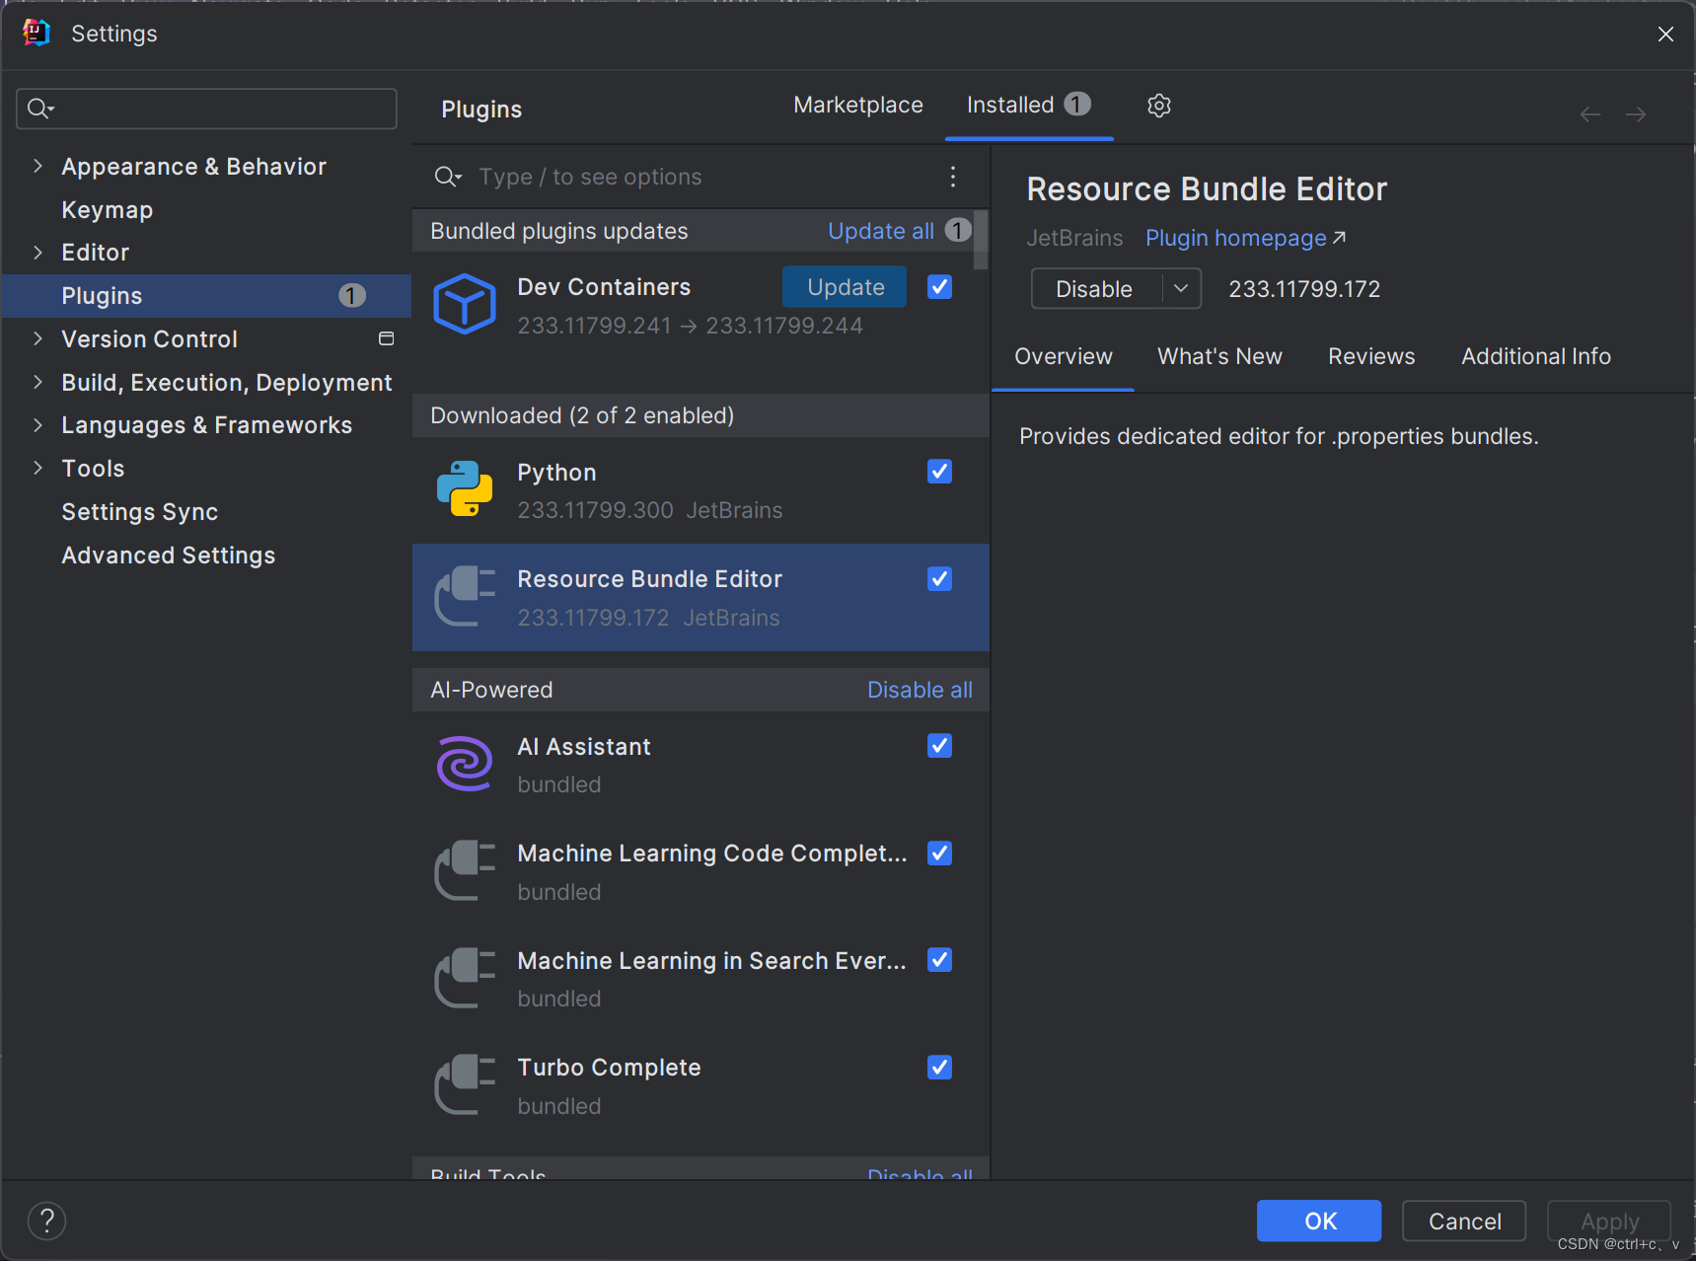Click the Installed tab update badge
1696x1261 pixels.
point(1077,104)
